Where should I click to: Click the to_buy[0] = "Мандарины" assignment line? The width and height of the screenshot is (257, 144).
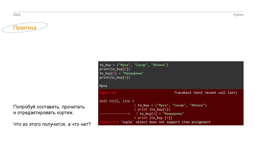coord(121,73)
